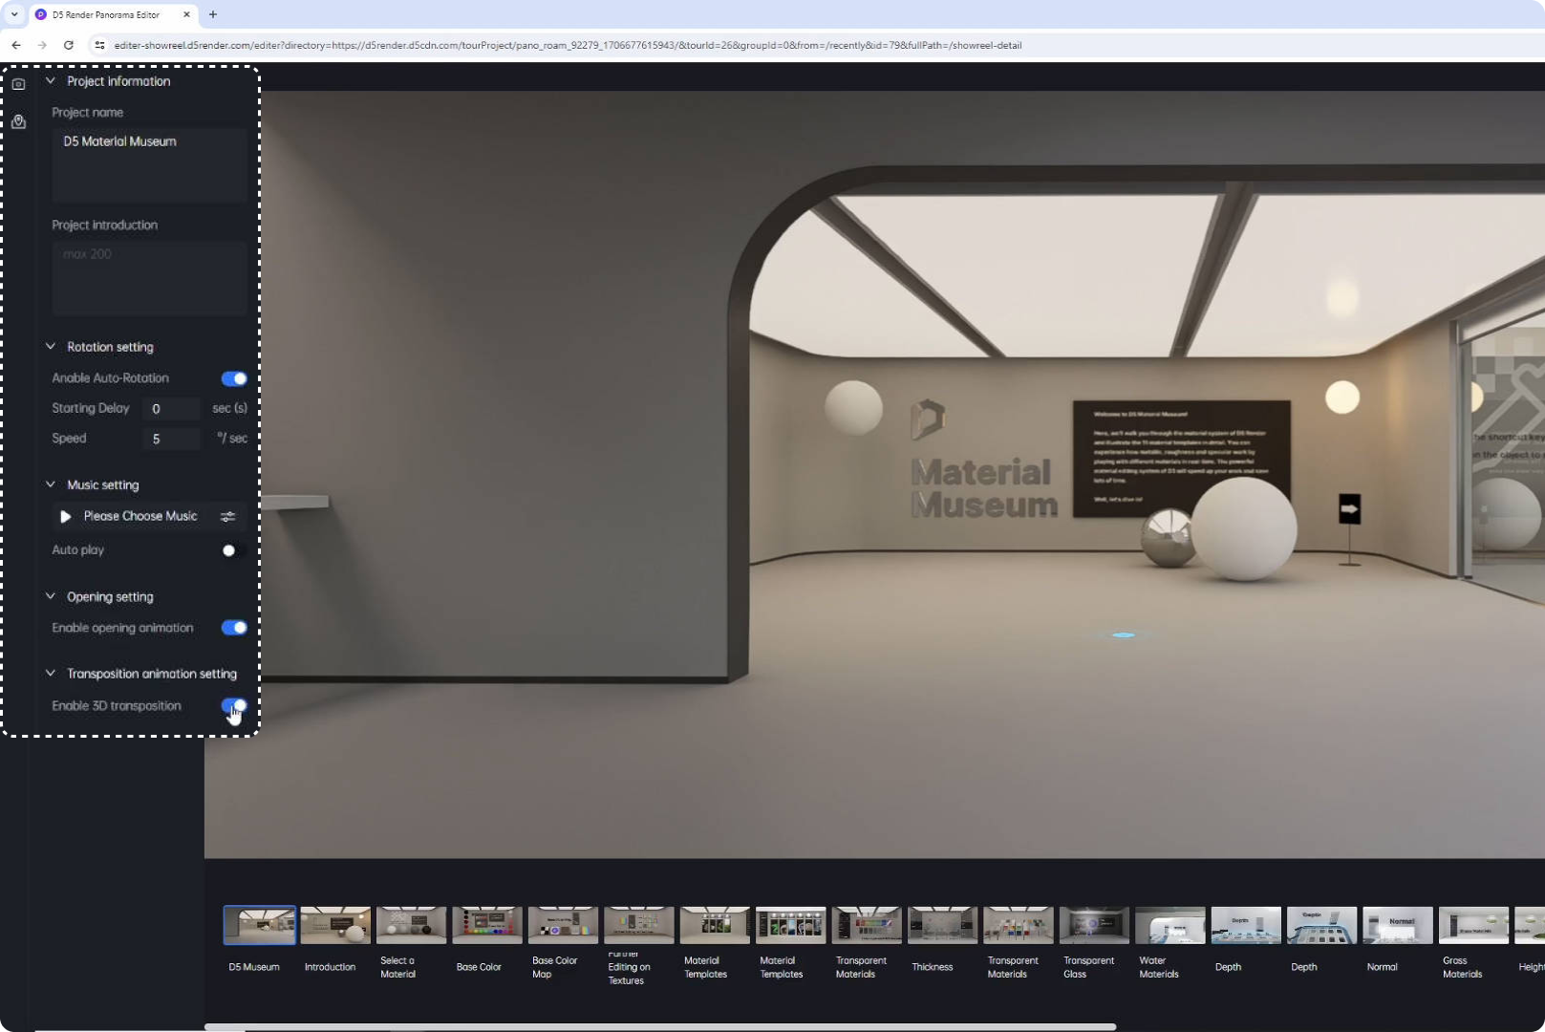Click the D5 Render favicon on browser tab
1545x1032 pixels.
tap(40, 14)
